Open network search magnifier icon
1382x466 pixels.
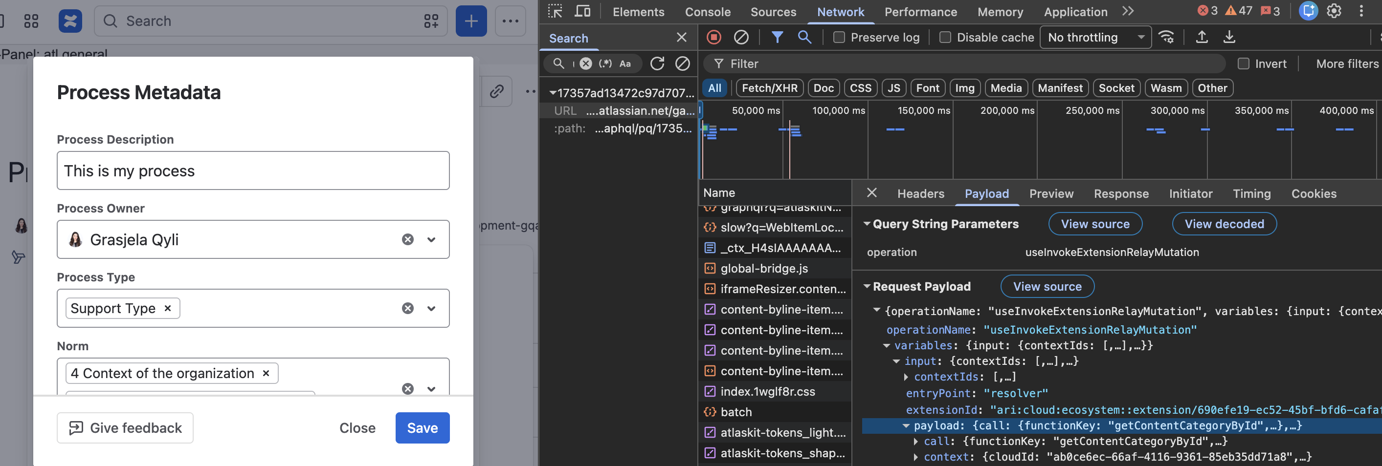[804, 37]
